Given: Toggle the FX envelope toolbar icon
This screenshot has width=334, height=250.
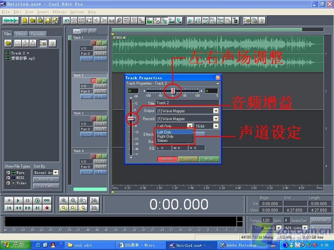Looking at the screenshot, I should tap(213, 20).
